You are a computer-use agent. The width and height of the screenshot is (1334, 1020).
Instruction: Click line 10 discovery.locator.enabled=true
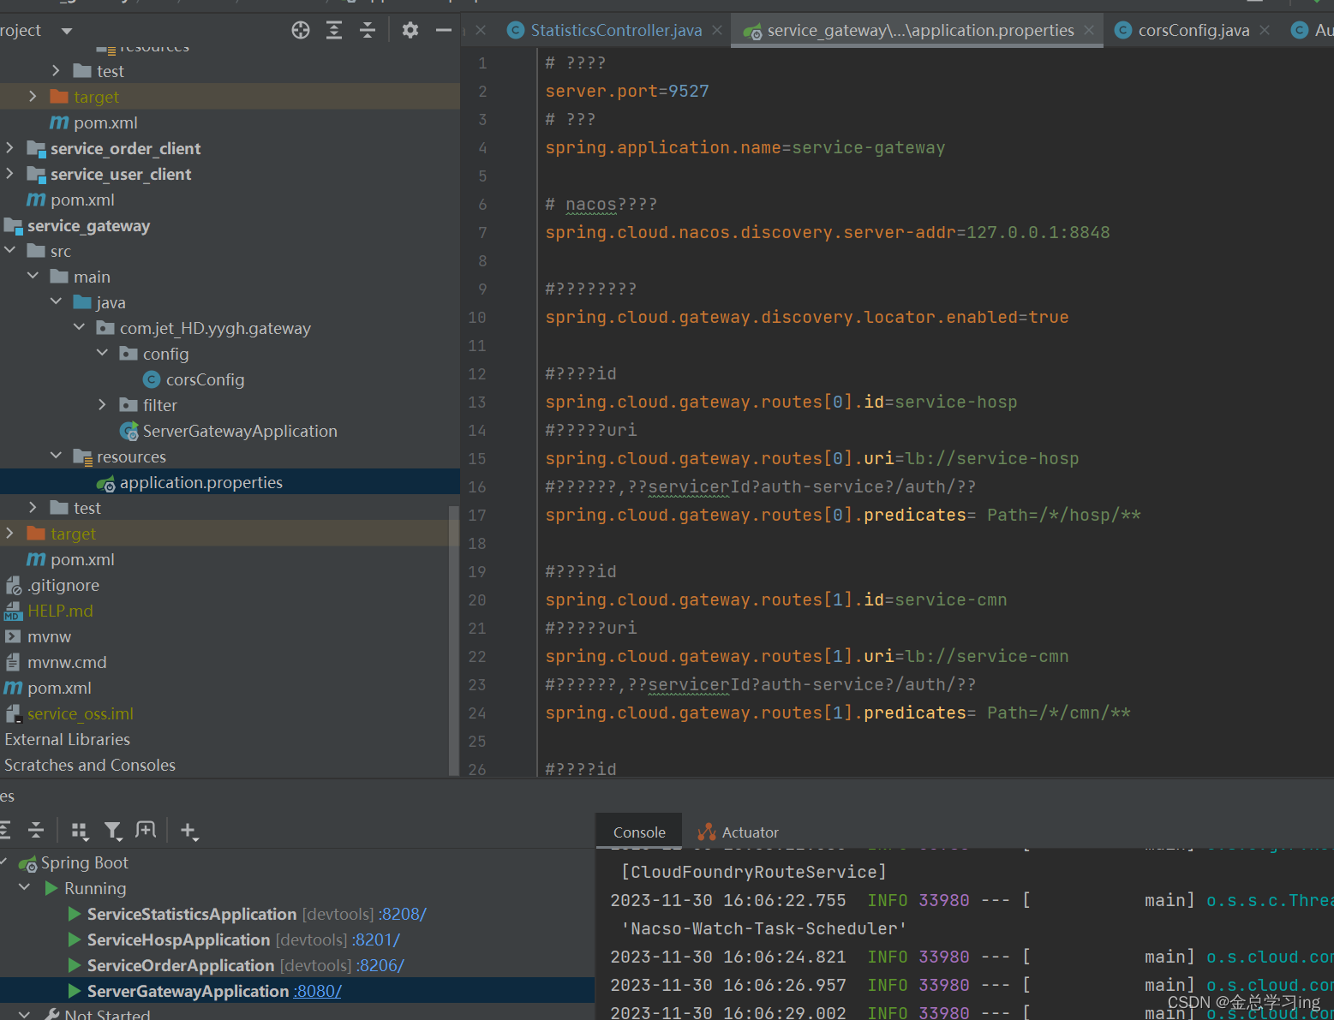(806, 317)
